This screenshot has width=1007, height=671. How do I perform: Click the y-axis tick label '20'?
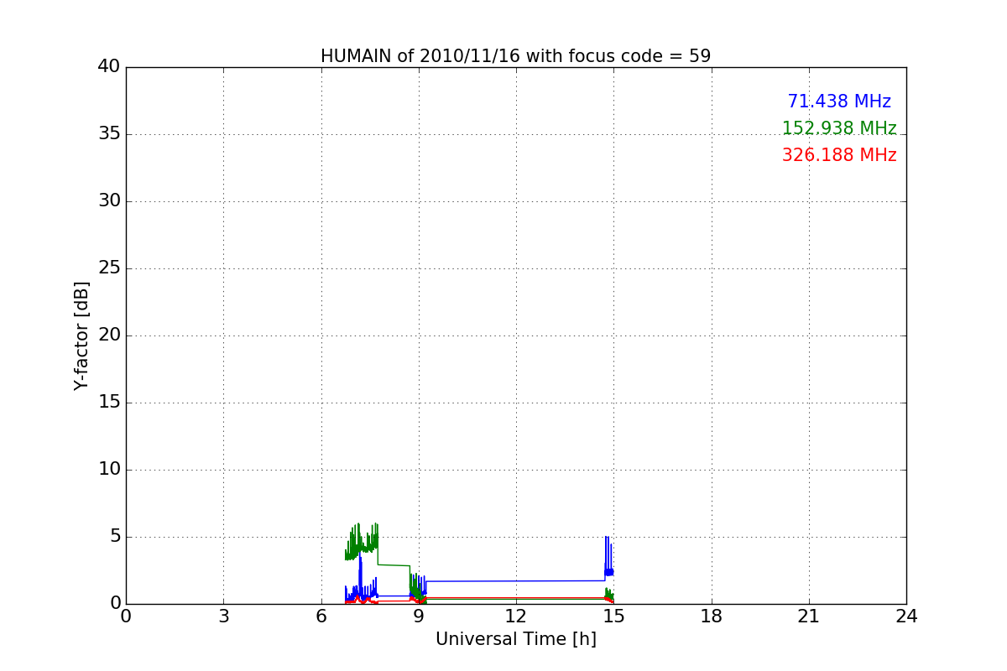tap(109, 335)
